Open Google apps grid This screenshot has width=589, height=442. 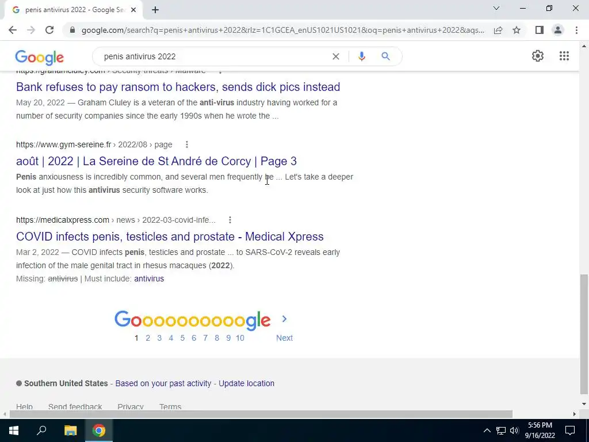point(564,56)
